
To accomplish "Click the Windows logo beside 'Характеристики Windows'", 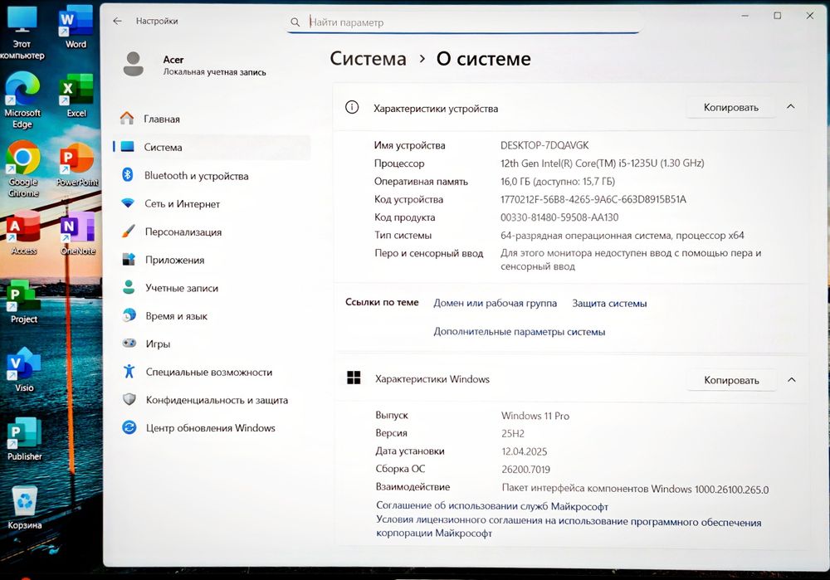I will 354,378.
